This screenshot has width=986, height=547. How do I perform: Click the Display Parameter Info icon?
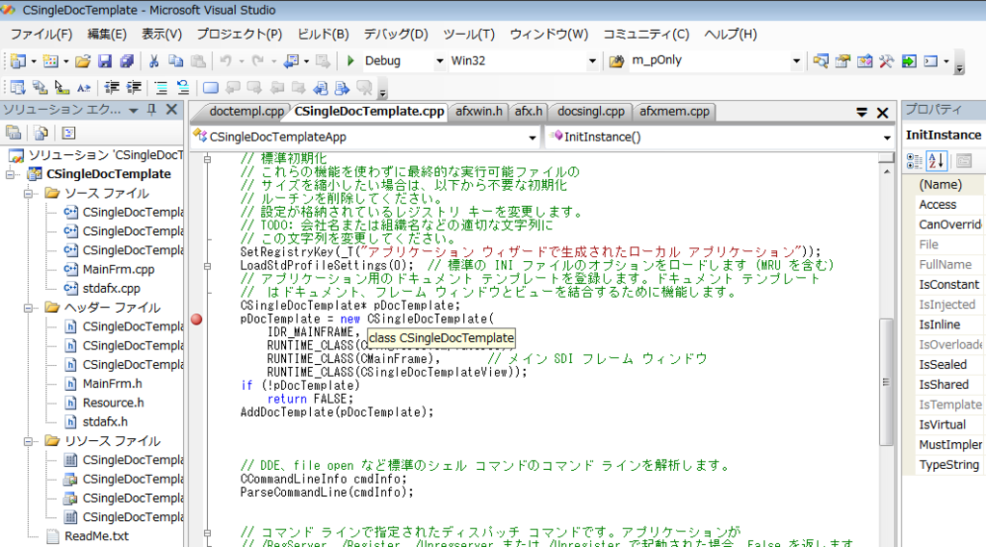click(x=40, y=88)
